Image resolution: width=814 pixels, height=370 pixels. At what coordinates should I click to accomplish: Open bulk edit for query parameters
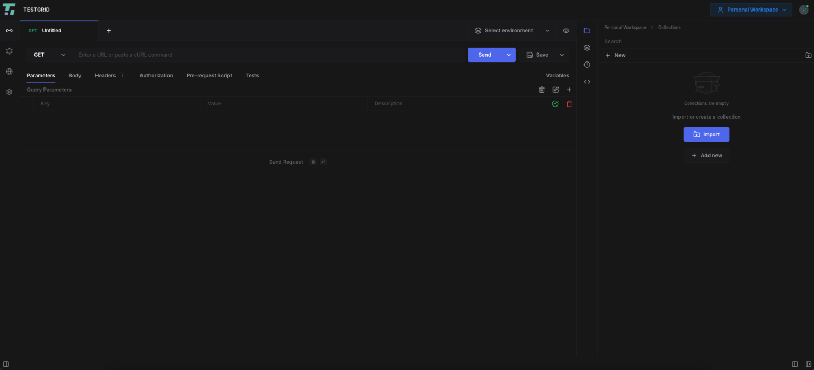pyautogui.click(x=555, y=90)
